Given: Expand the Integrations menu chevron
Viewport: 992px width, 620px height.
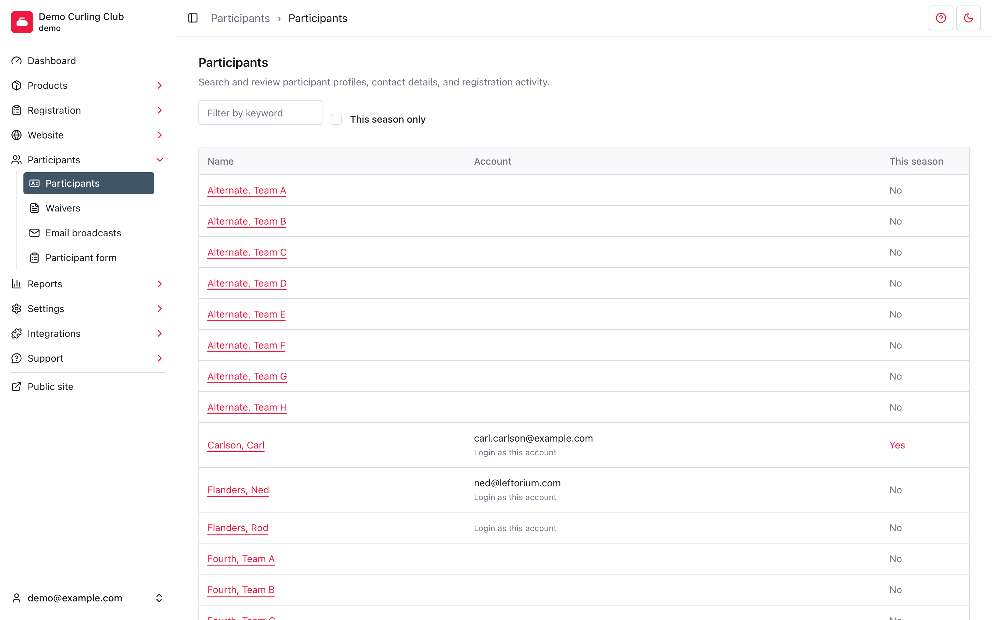Looking at the screenshot, I should (160, 333).
